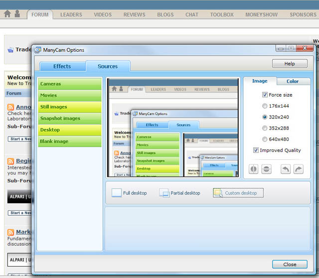Click the flip horizontal icon
Image resolution: width=319 pixels, height=278 pixels.
point(253,169)
